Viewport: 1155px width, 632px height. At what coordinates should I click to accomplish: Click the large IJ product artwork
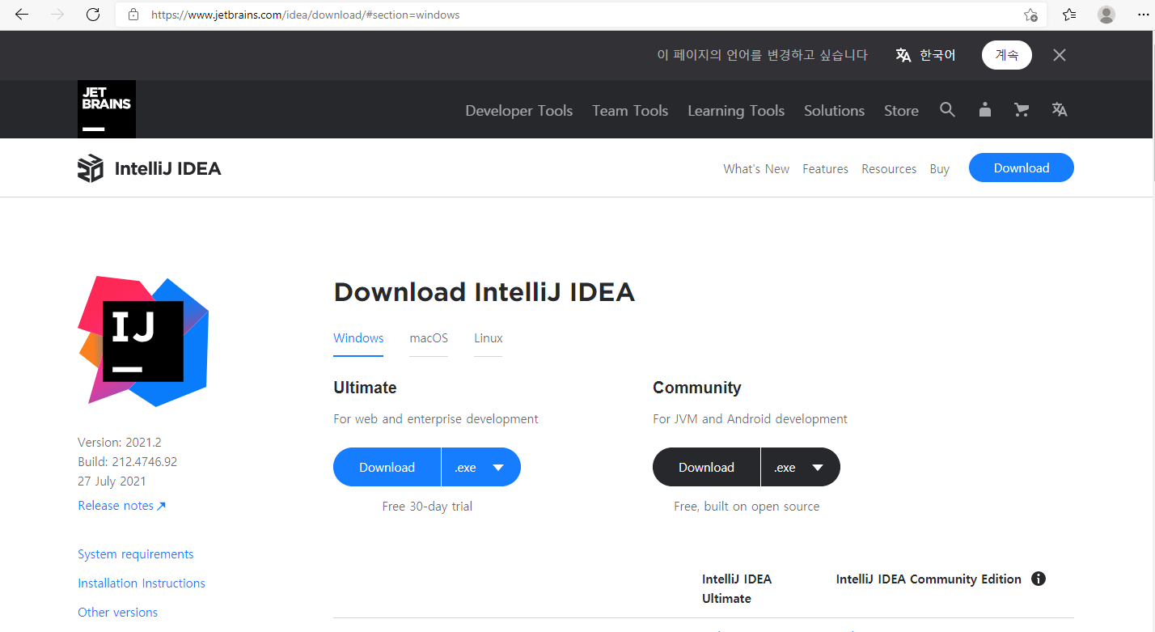[x=143, y=341]
